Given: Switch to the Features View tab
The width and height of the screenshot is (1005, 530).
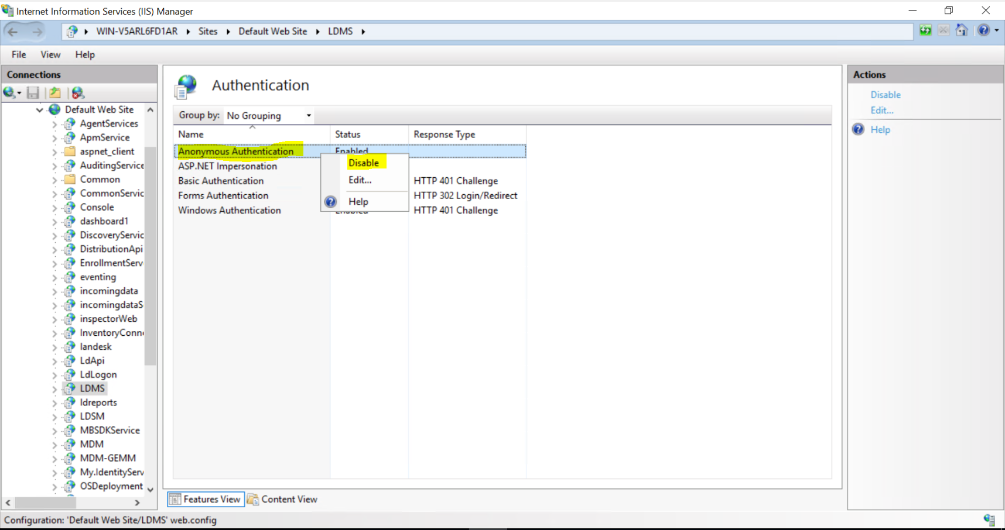Looking at the screenshot, I should (204, 499).
